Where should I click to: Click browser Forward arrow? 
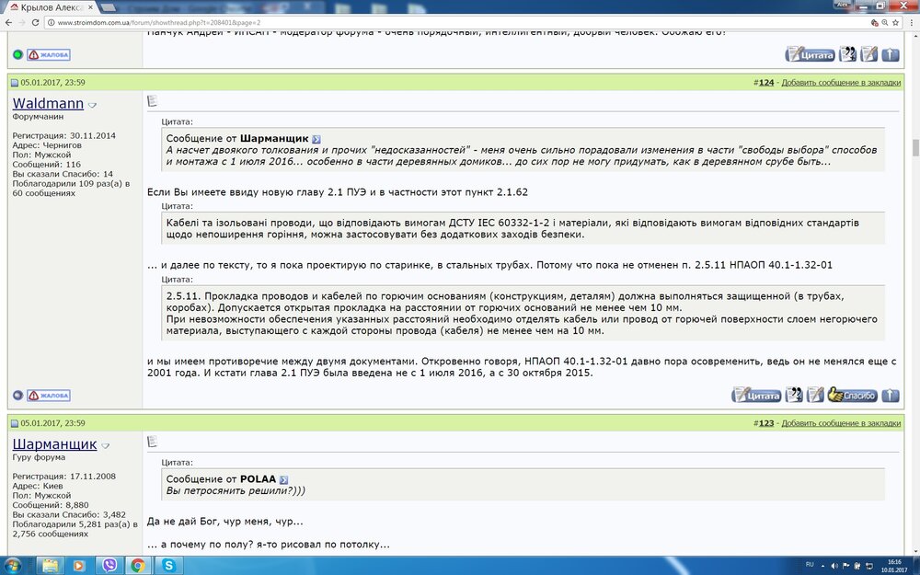coord(22,22)
